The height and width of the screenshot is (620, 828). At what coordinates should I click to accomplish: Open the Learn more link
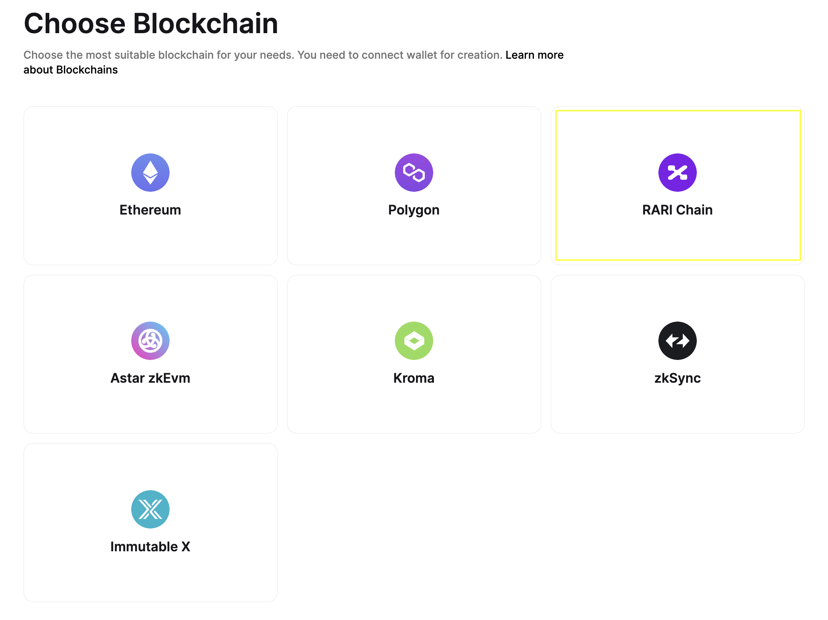[534, 55]
